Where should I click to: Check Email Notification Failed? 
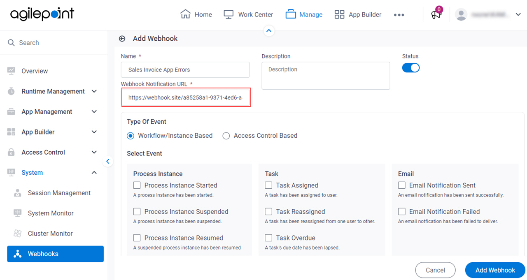click(x=402, y=212)
